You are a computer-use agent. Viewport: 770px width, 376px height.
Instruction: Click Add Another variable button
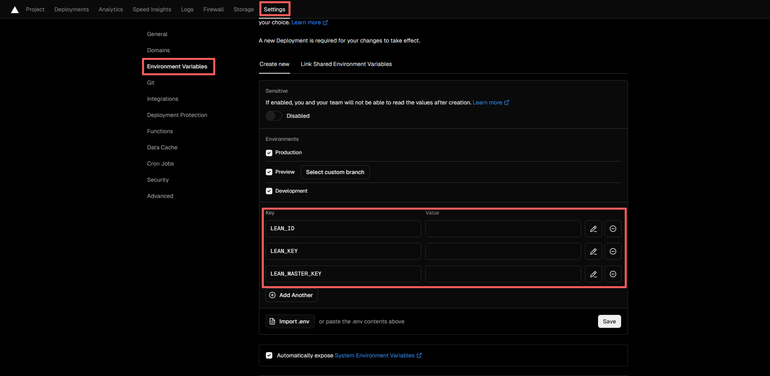click(291, 295)
